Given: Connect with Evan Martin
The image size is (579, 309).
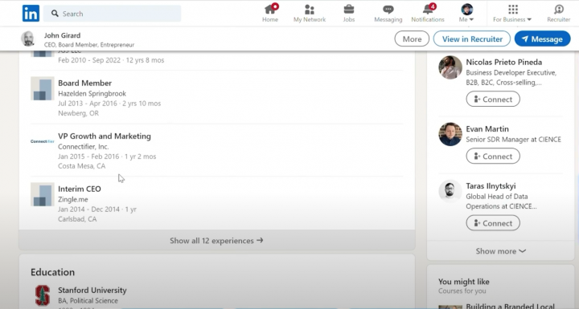Looking at the screenshot, I should [493, 157].
